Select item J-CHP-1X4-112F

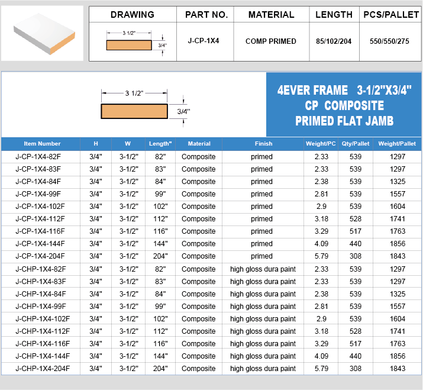point(43,331)
